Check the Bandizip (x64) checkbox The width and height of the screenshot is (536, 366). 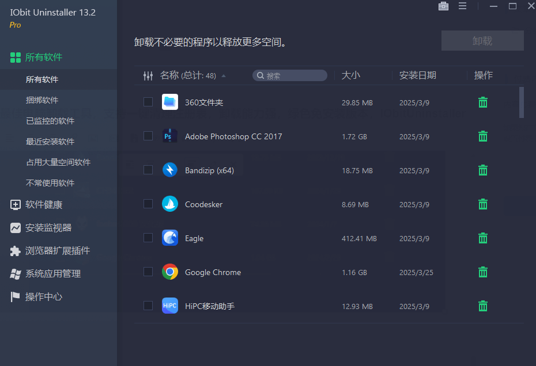click(x=148, y=170)
